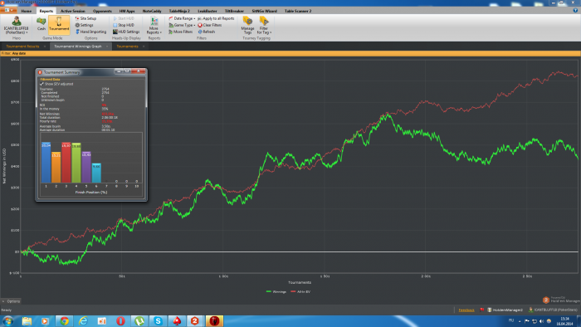This screenshot has height=327, width=581.
Task: Open Manage Tags
Action: pyautogui.click(x=247, y=25)
